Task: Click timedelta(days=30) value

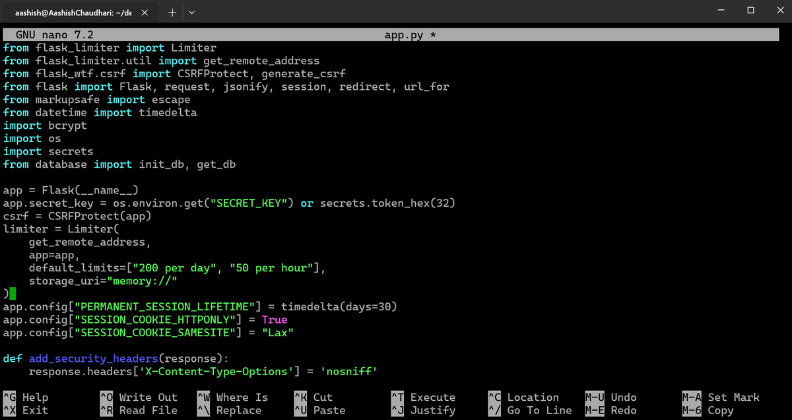Action: coord(339,307)
